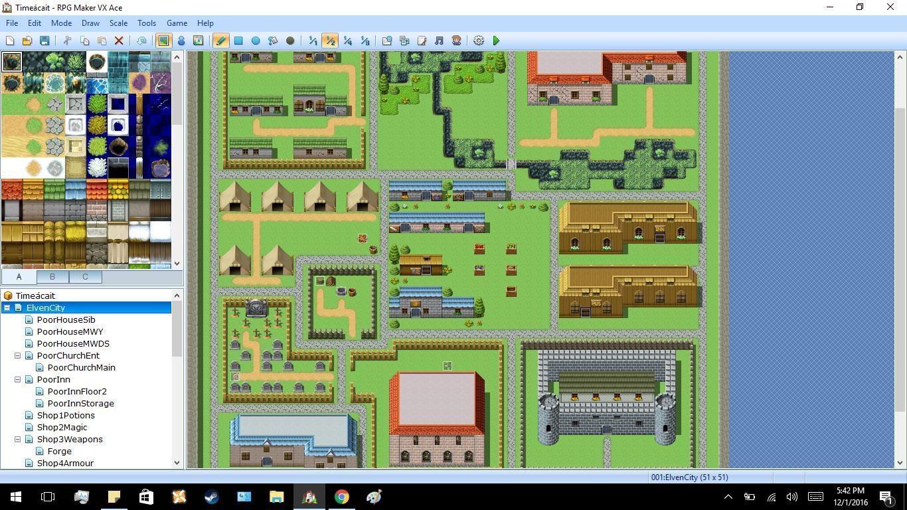Set map scale to 1/4
Screen dimensions: 907x510
click(347, 41)
